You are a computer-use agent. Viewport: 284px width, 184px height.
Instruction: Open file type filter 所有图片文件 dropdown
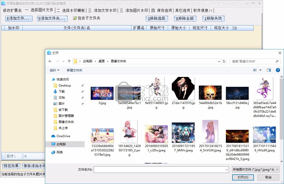[255, 170]
